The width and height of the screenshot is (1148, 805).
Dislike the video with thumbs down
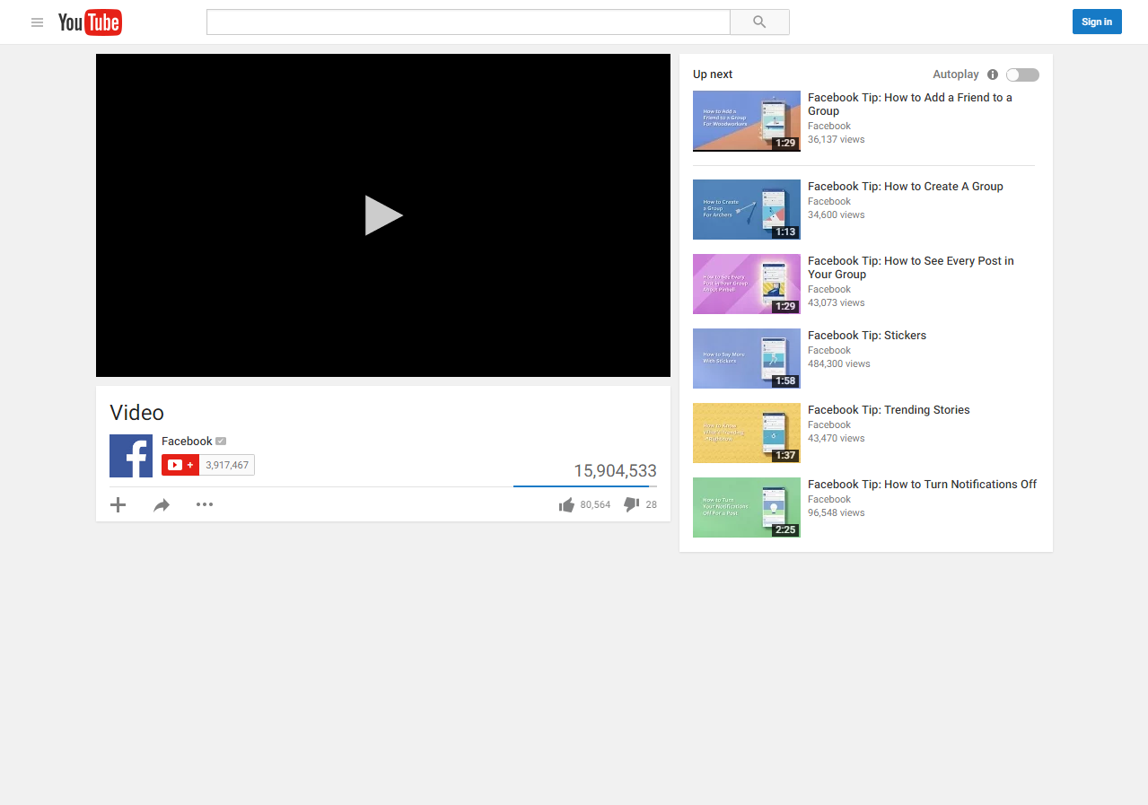(632, 505)
